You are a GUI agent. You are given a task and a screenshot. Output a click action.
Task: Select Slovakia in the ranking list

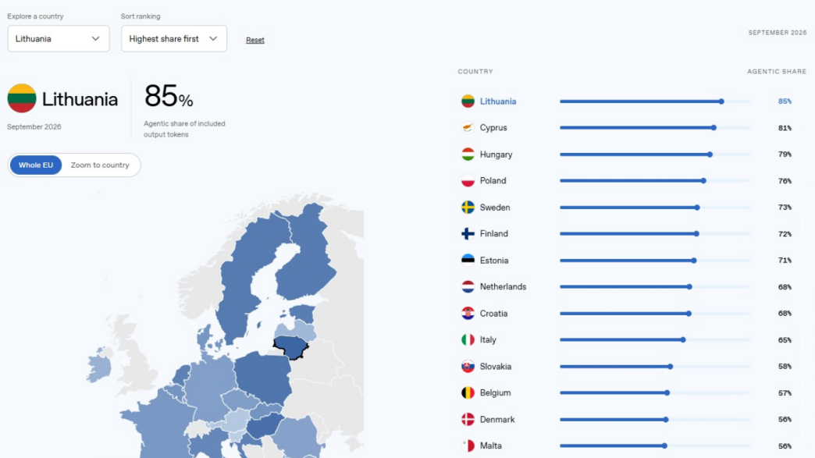point(496,366)
